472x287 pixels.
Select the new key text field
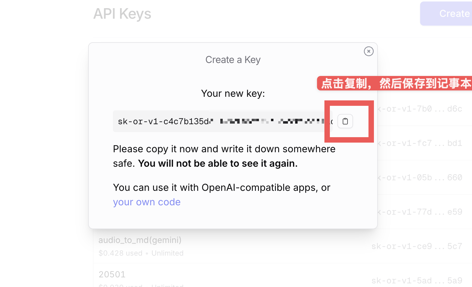click(x=223, y=121)
